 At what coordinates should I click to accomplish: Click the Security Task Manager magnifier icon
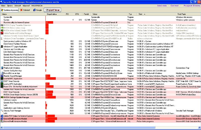[x=2, y=111]
